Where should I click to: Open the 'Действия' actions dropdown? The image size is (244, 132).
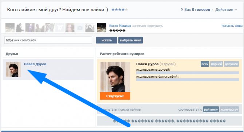pyautogui.click(x=226, y=9)
